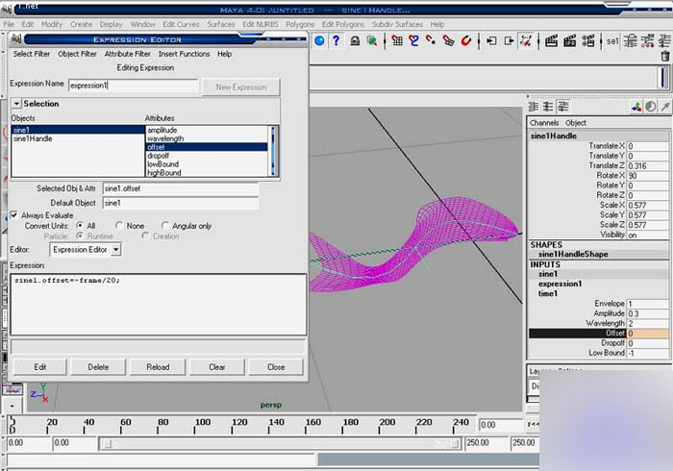Click the output operations arrow-out icon
Screen dimensions: 673x471
tap(509, 41)
